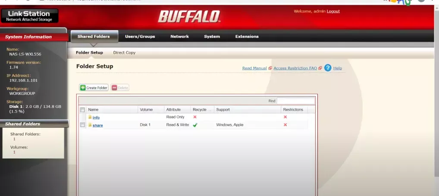
Task: Select the Direct Copy sub-tab
Action: pos(124,53)
